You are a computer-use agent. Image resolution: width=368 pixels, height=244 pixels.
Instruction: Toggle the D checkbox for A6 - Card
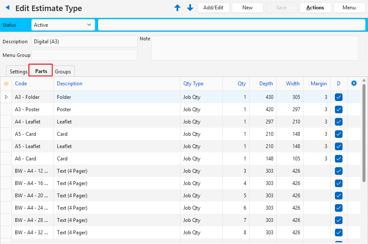pyautogui.click(x=339, y=159)
